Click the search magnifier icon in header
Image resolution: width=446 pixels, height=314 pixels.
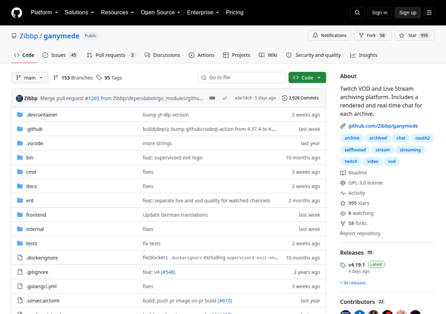pos(357,13)
